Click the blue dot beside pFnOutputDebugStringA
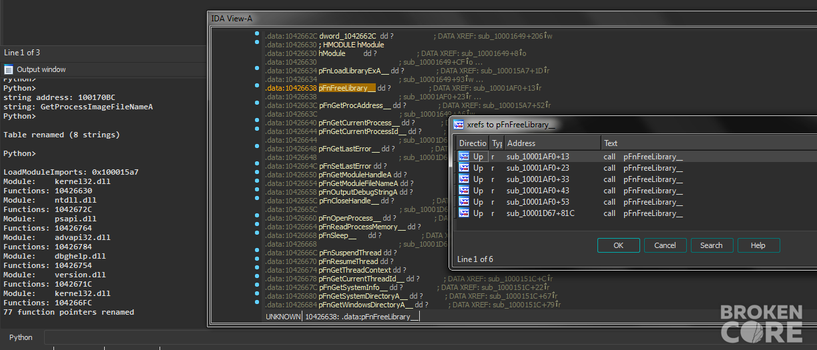Viewport: 817px width, 350px height. (257, 189)
